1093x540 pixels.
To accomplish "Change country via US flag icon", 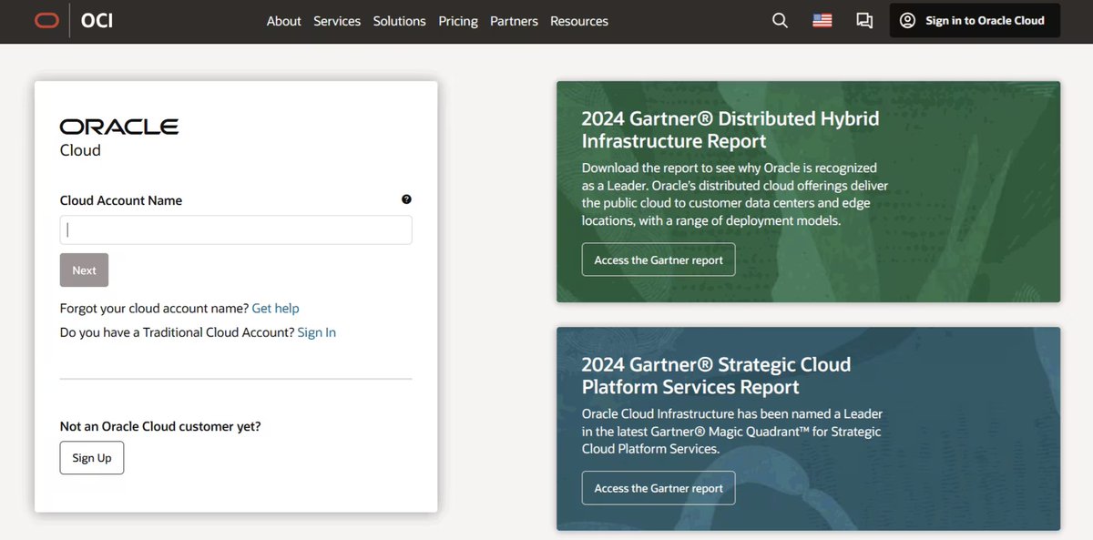I will click(822, 20).
